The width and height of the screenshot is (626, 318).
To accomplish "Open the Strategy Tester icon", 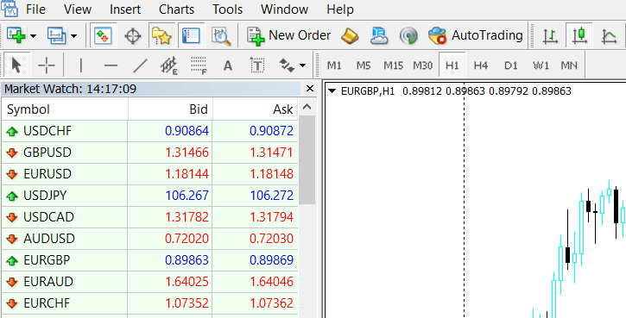I will pos(221,35).
